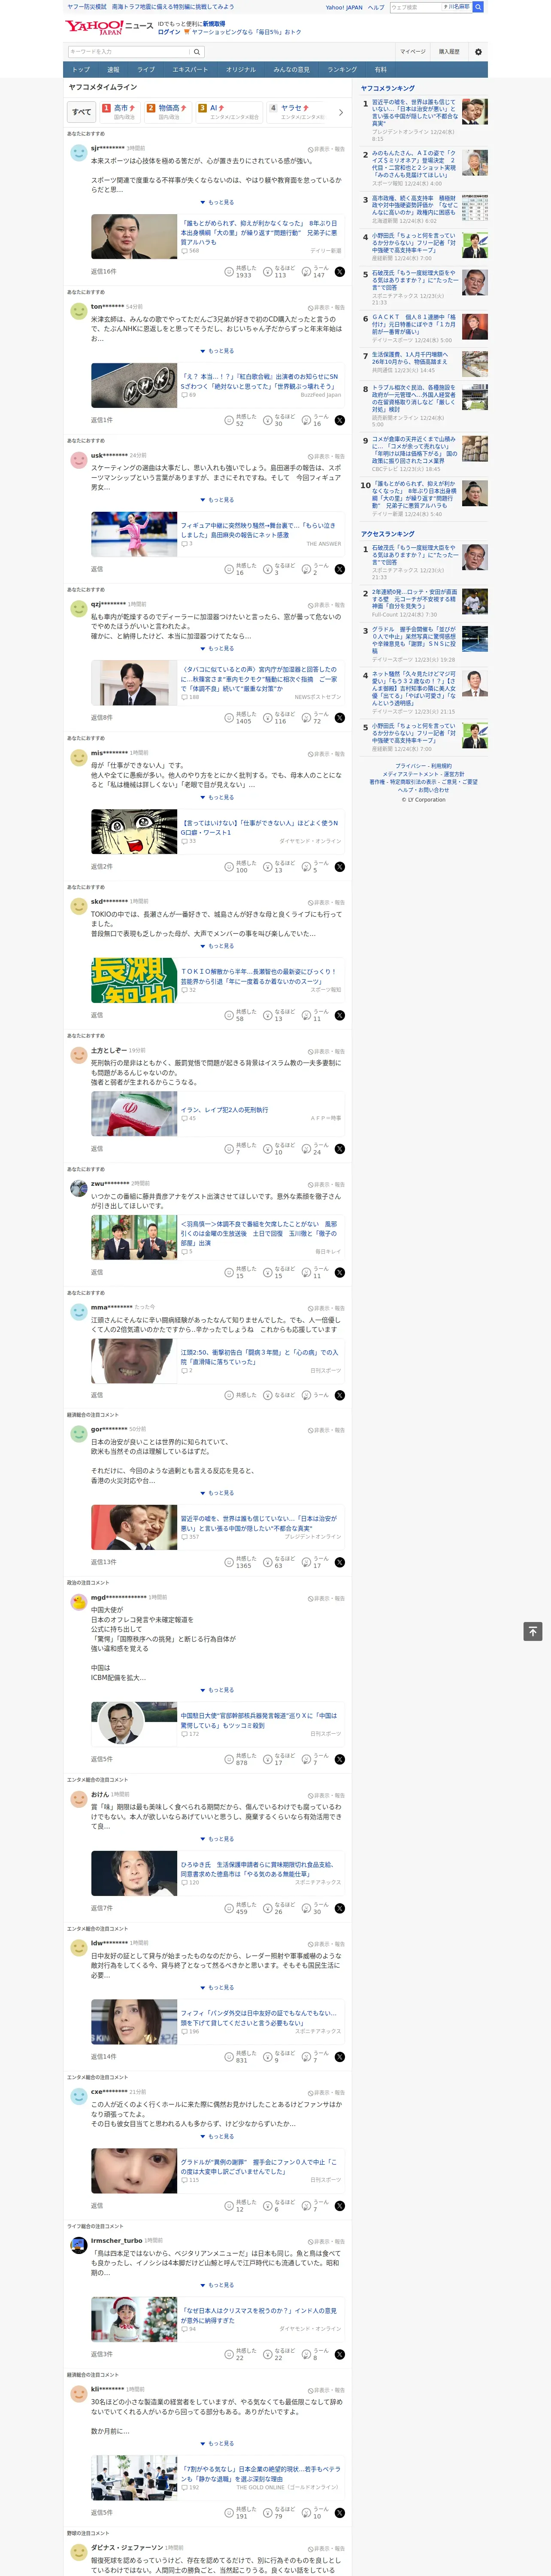Expand もっと見る on gor user's comment
Screen dimensions: 551x2576
[x=217, y=1493]
